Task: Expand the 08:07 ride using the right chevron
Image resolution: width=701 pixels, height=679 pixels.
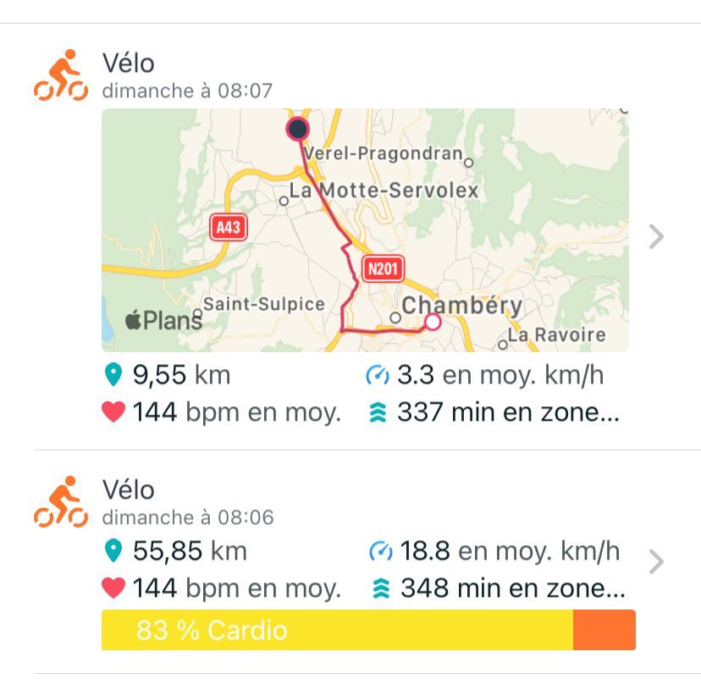Action: (x=656, y=236)
